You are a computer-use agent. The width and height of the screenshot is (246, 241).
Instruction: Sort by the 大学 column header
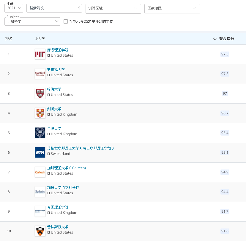[40, 39]
